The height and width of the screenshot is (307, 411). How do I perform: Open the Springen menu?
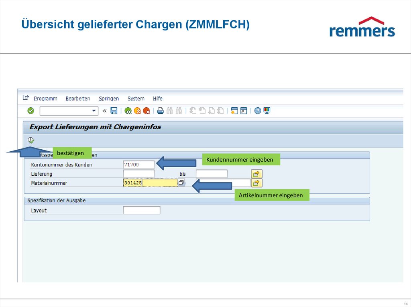tap(109, 98)
